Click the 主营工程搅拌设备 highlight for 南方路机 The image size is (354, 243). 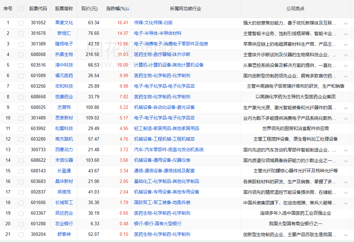tap(296, 139)
